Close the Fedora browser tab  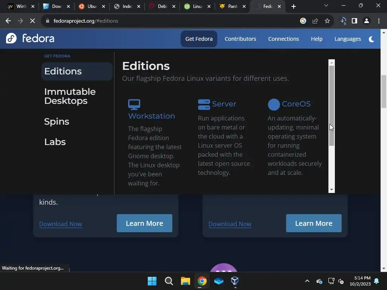pyautogui.click(x=279, y=6)
